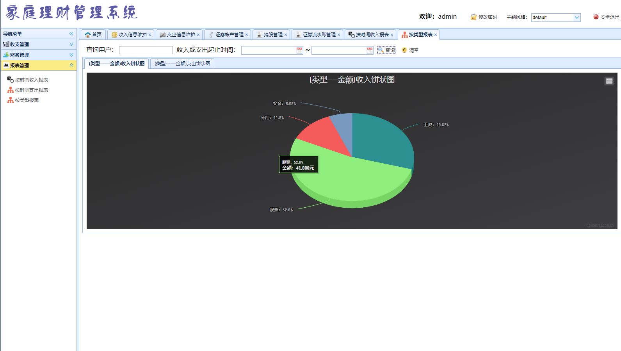Expand the 收支管理 accordion section
The width and height of the screenshot is (621, 351).
71,44
